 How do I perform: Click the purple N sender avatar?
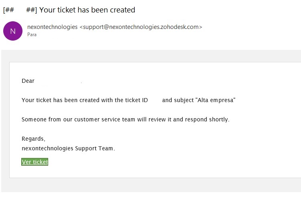(x=13, y=31)
